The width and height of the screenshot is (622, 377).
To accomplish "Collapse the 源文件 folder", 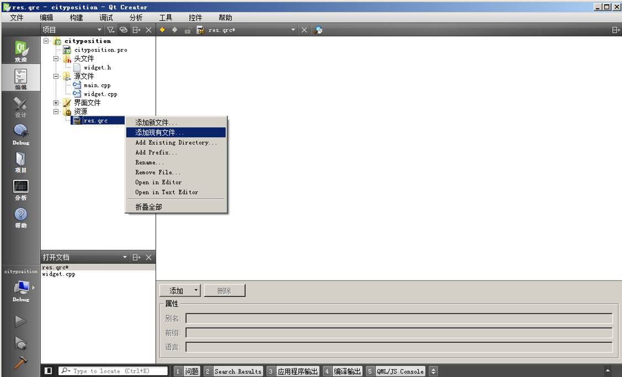I will tap(56, 76).
